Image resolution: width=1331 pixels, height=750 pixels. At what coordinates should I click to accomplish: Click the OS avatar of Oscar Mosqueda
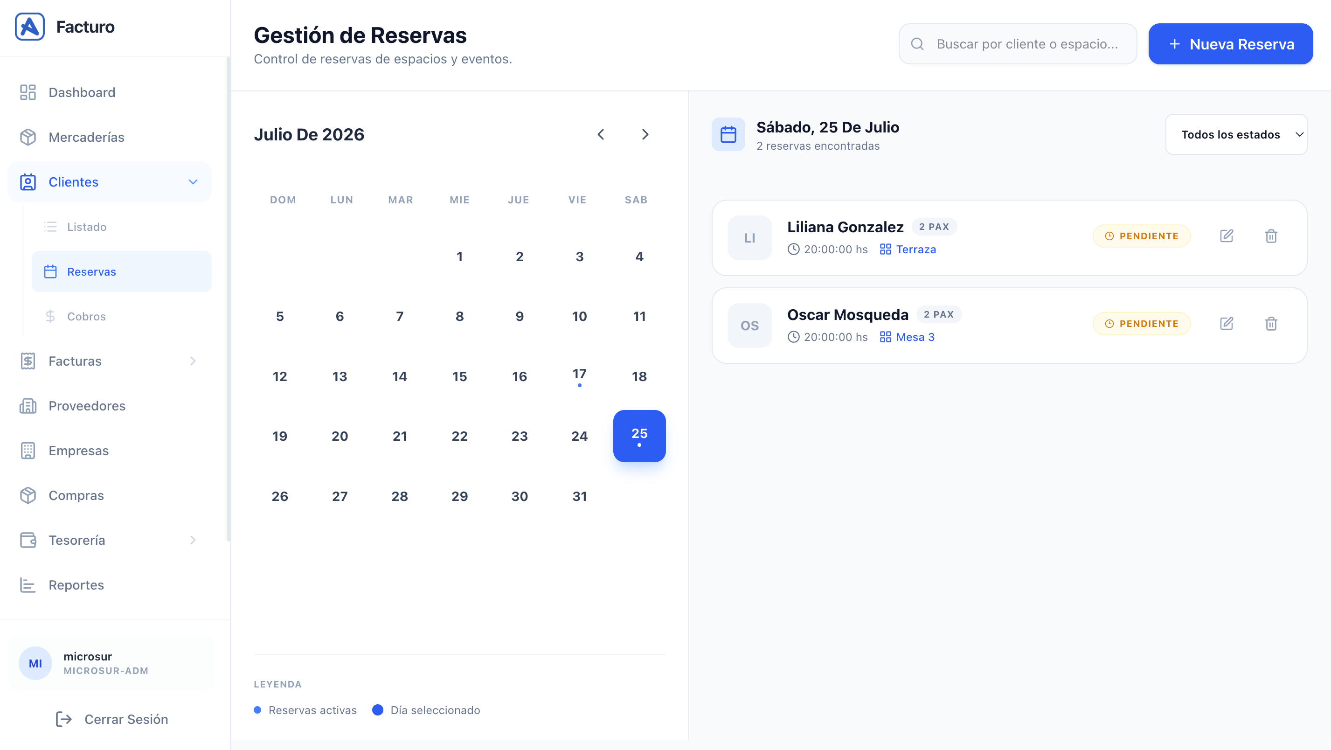[750, 326]
